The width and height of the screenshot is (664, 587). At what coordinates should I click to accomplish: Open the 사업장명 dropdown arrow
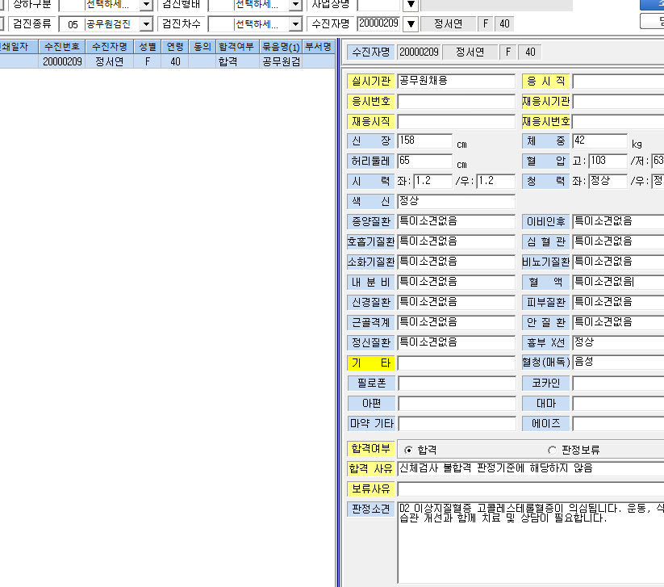411,5
